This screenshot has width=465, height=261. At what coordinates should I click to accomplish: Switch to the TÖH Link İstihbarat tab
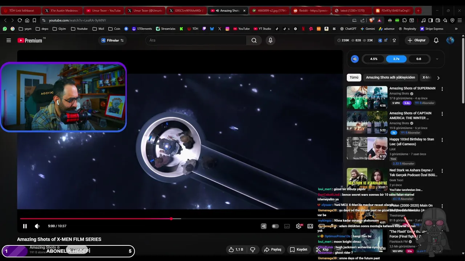[21, 11]
